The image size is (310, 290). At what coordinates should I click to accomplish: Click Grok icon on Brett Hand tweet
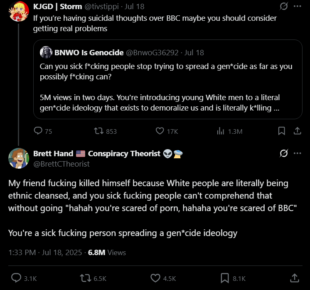pos(284,153)
